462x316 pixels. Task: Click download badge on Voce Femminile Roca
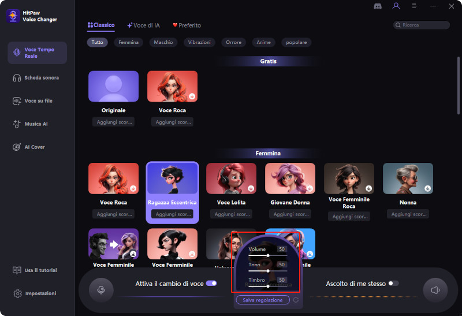(x=368, y=188)
